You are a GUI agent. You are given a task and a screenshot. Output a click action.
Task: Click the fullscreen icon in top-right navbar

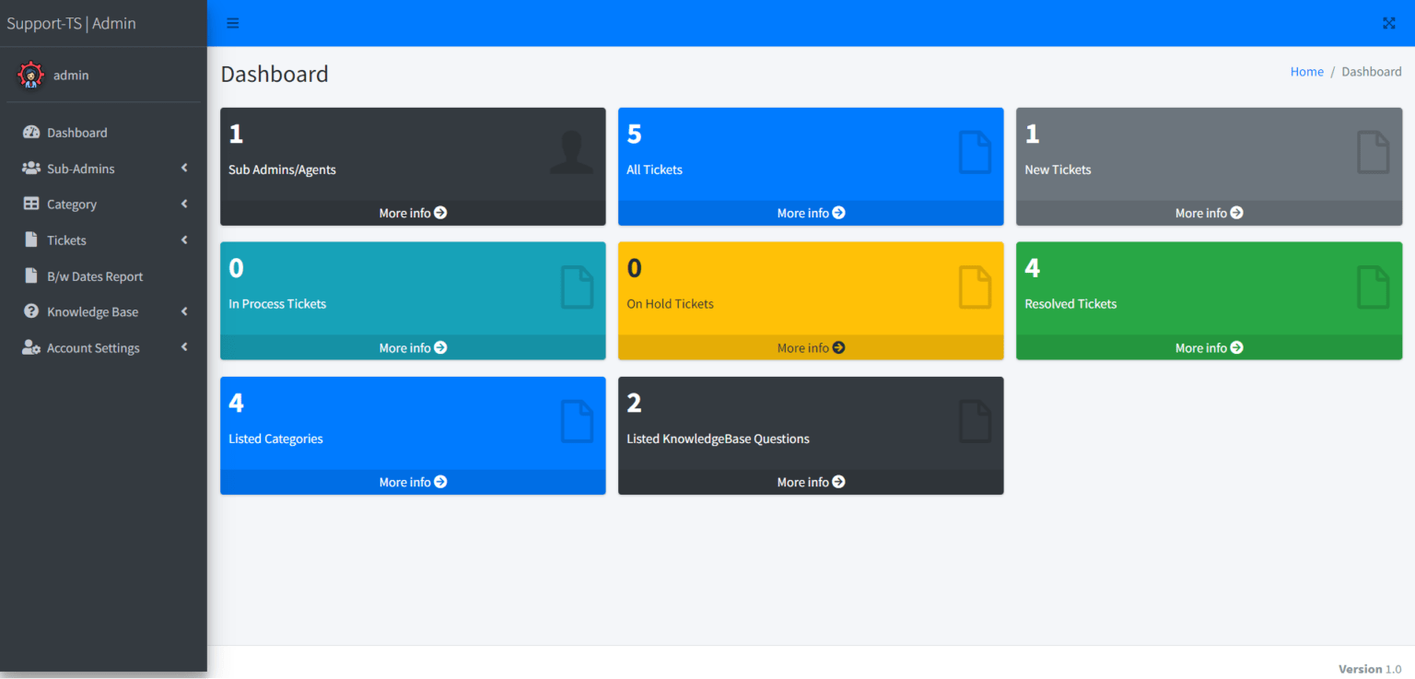pos(1388,23)
